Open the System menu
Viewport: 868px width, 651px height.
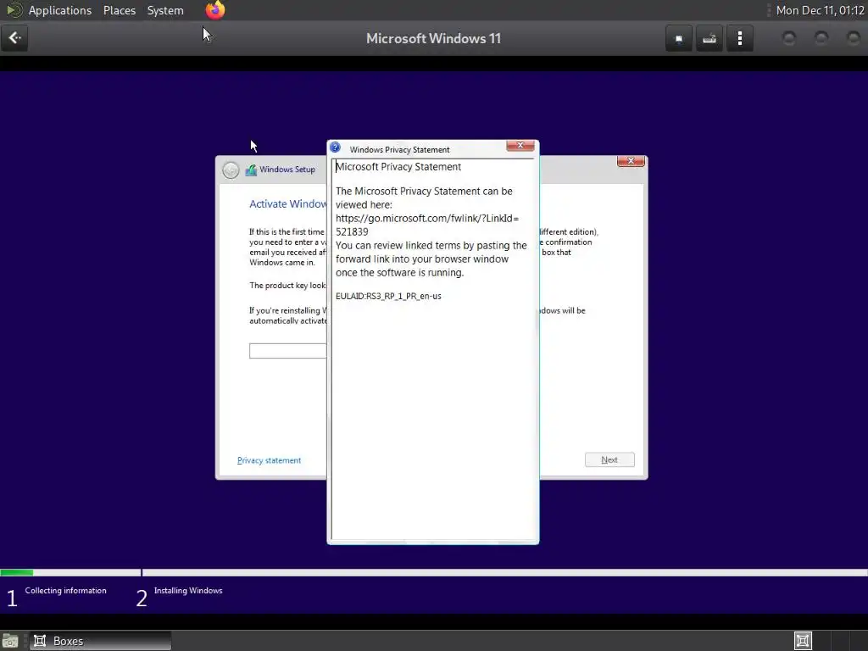pos(165,10)
